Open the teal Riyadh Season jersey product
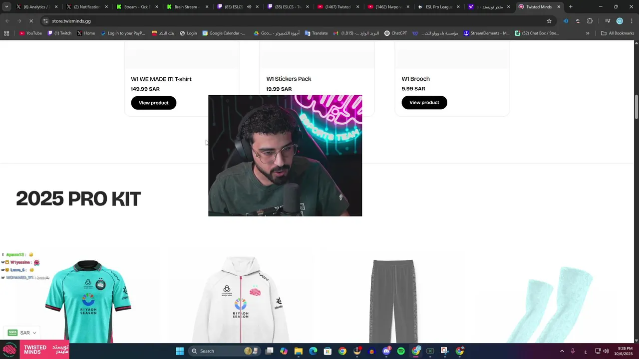 tap(88, 301)
